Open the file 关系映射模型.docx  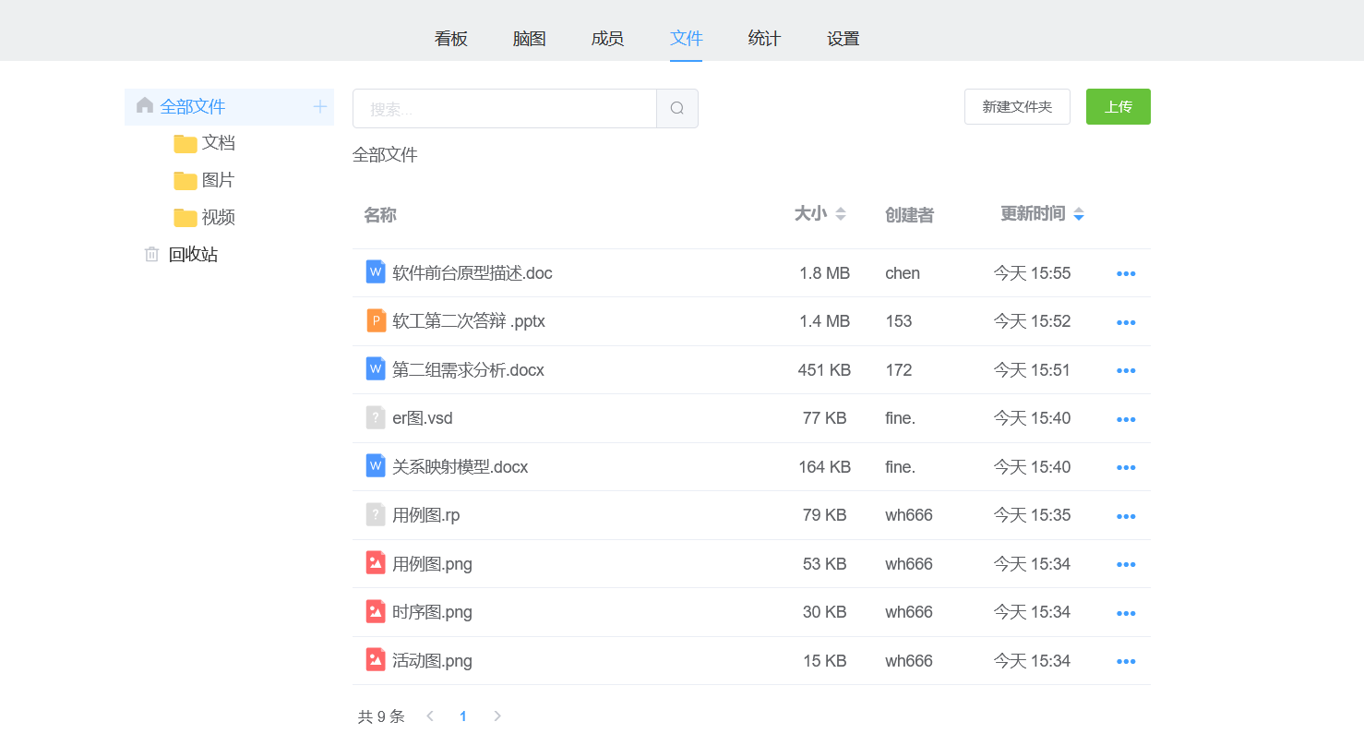tap(460, 467)
